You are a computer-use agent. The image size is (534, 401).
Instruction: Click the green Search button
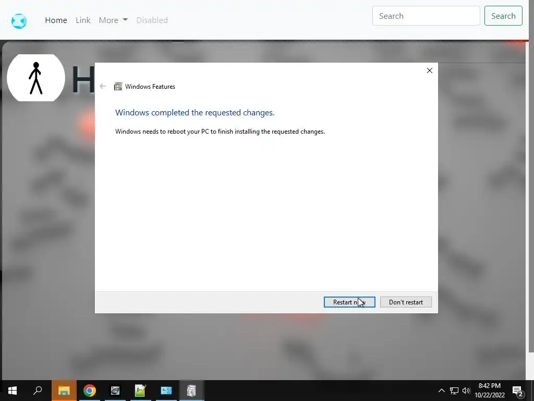tap(503, 16)
